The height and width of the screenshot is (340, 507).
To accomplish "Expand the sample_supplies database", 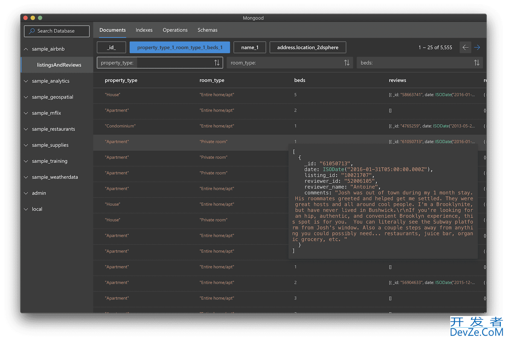I will [x=26, y=145].
